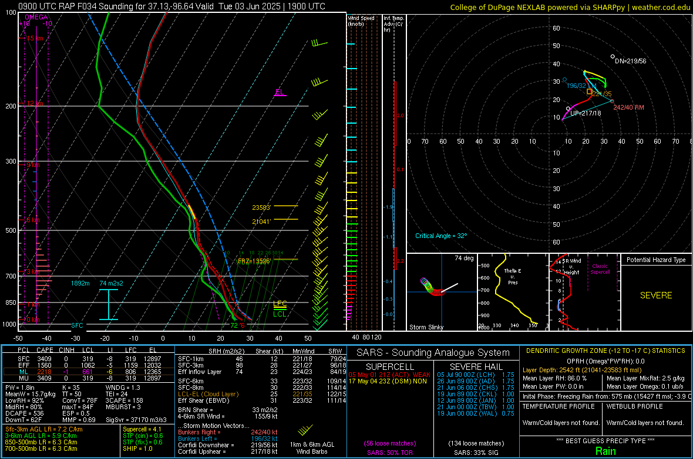Click "Supercell = 4.1" composite value
The image size is (693, 459).
[142, 430]
